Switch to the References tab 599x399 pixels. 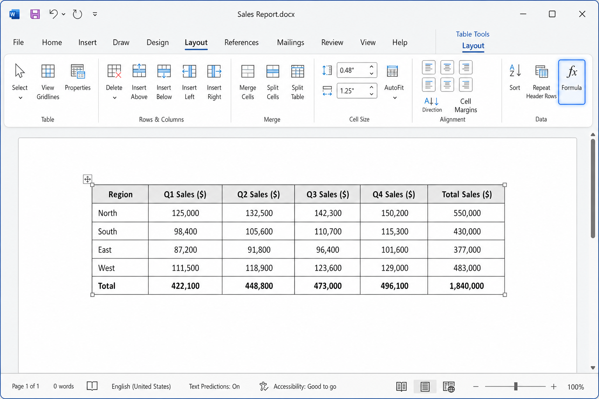241,42
